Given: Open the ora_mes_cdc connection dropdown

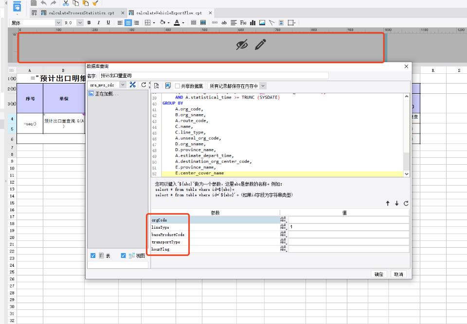Looking at the screenshot, I should click(x=123, y=85).
